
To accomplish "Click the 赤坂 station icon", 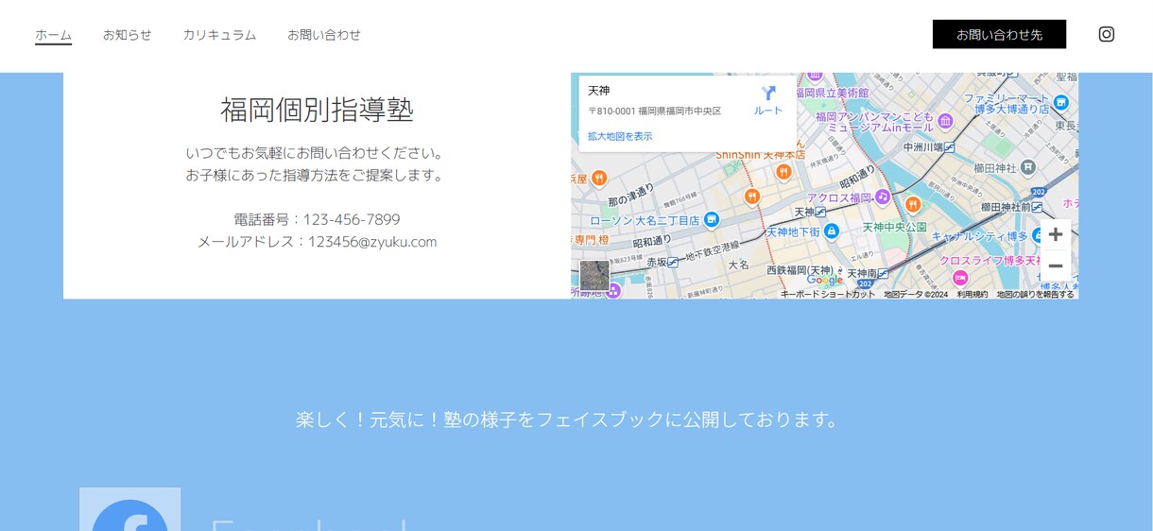I will pyautogui.click(x=673, y=262).
